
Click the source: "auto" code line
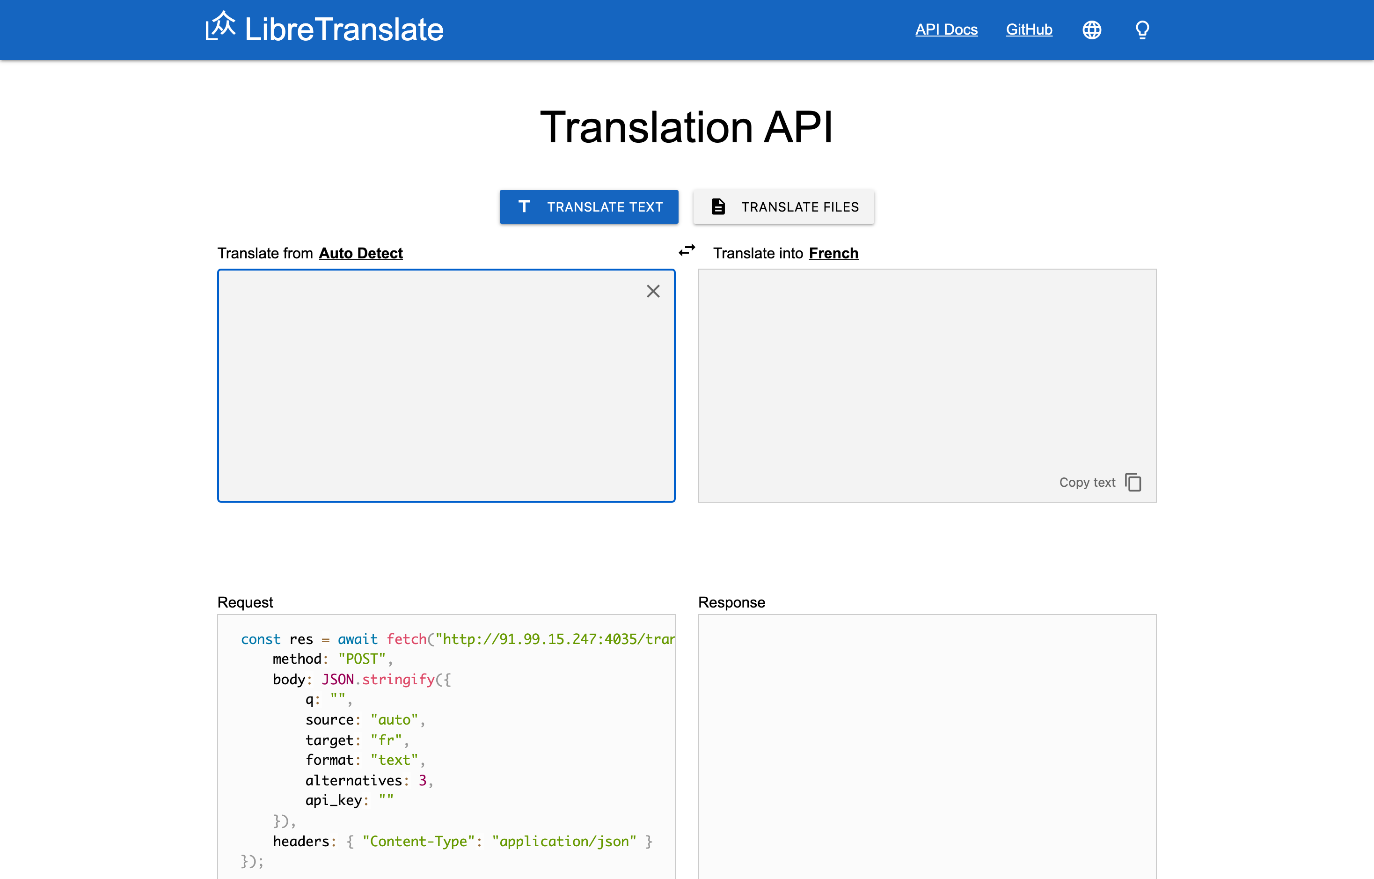365,720
